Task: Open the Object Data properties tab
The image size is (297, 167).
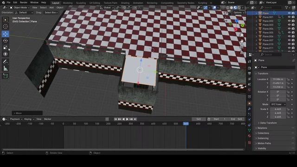Action: 250,130
